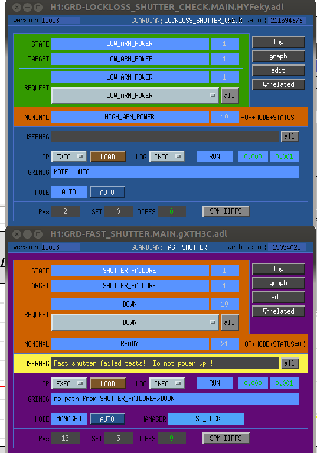Click 'all' beside empty USERMSG in top window
317x453 pixels.
coord(290,136)
